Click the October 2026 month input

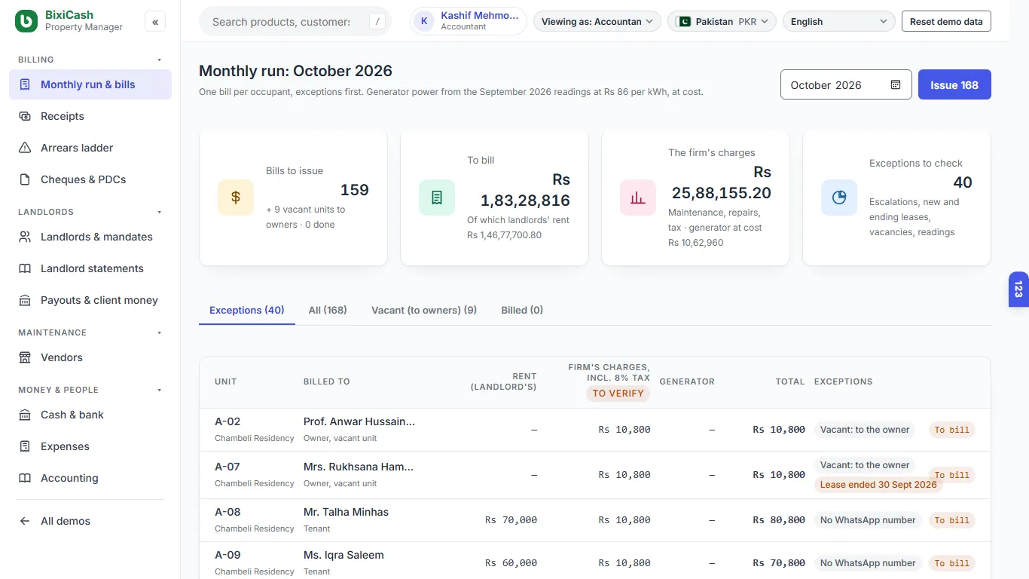[846, 85]
